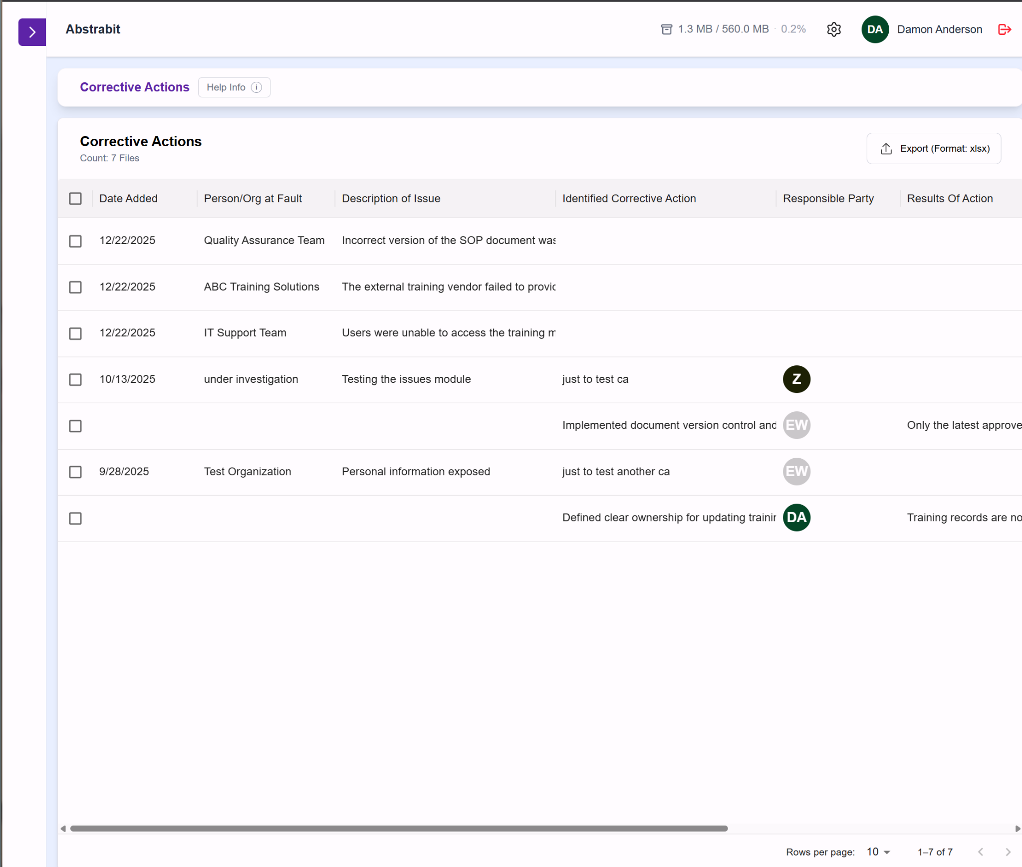Click the upload arrow icon on Export

coord(886,148)
